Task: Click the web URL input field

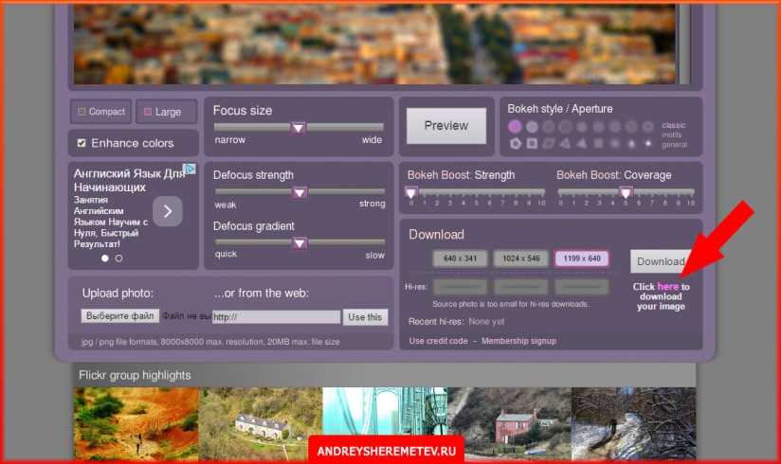Action: (x=275, y=317)
